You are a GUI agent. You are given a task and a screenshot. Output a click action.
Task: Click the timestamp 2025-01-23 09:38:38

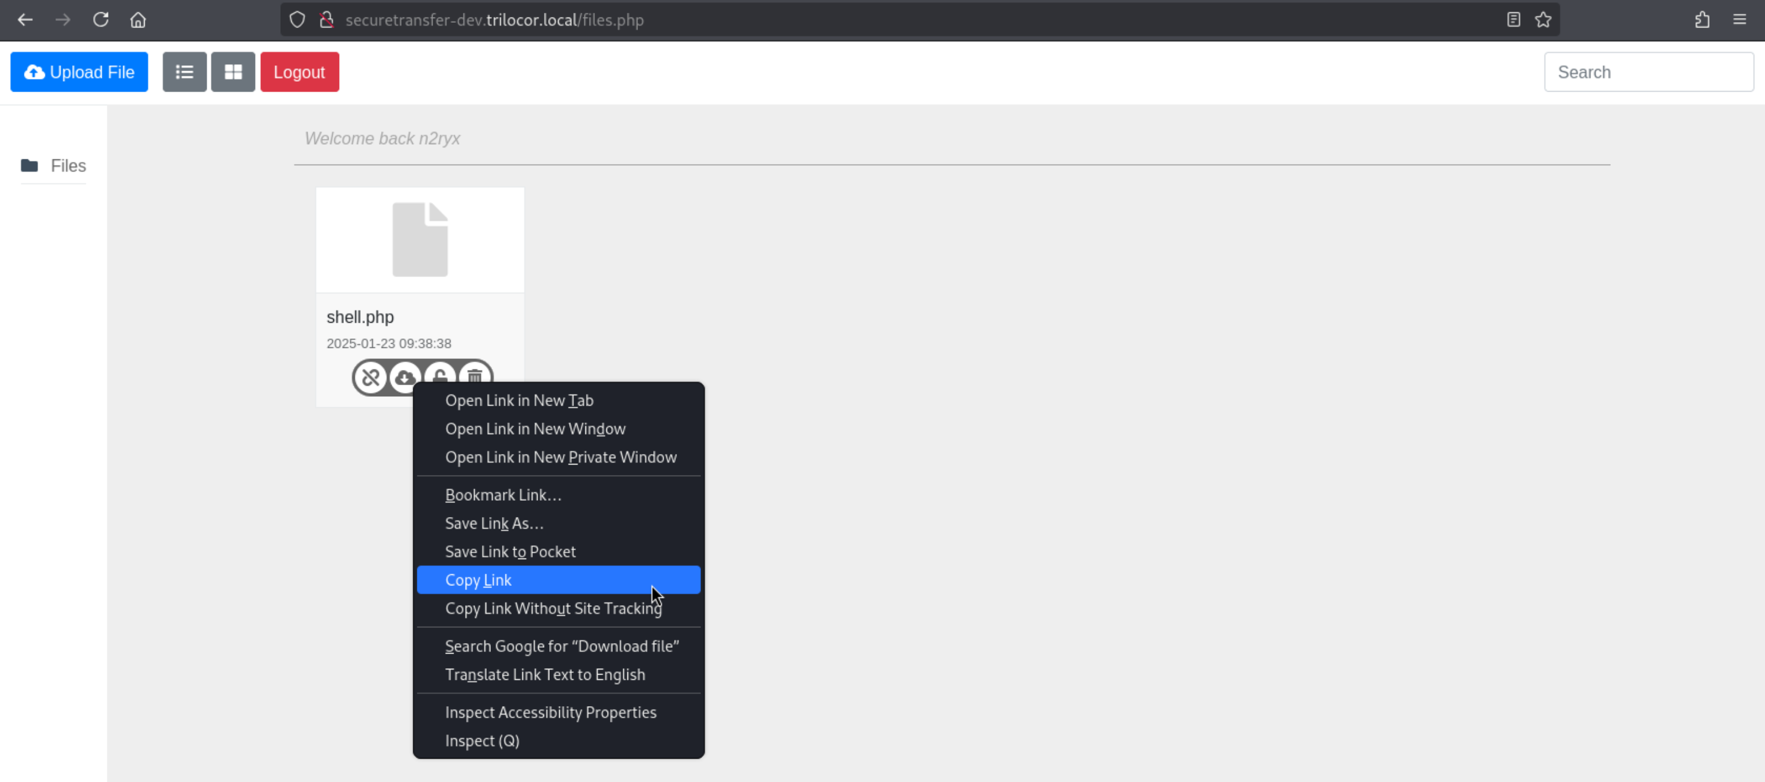(x=389, y=344)
